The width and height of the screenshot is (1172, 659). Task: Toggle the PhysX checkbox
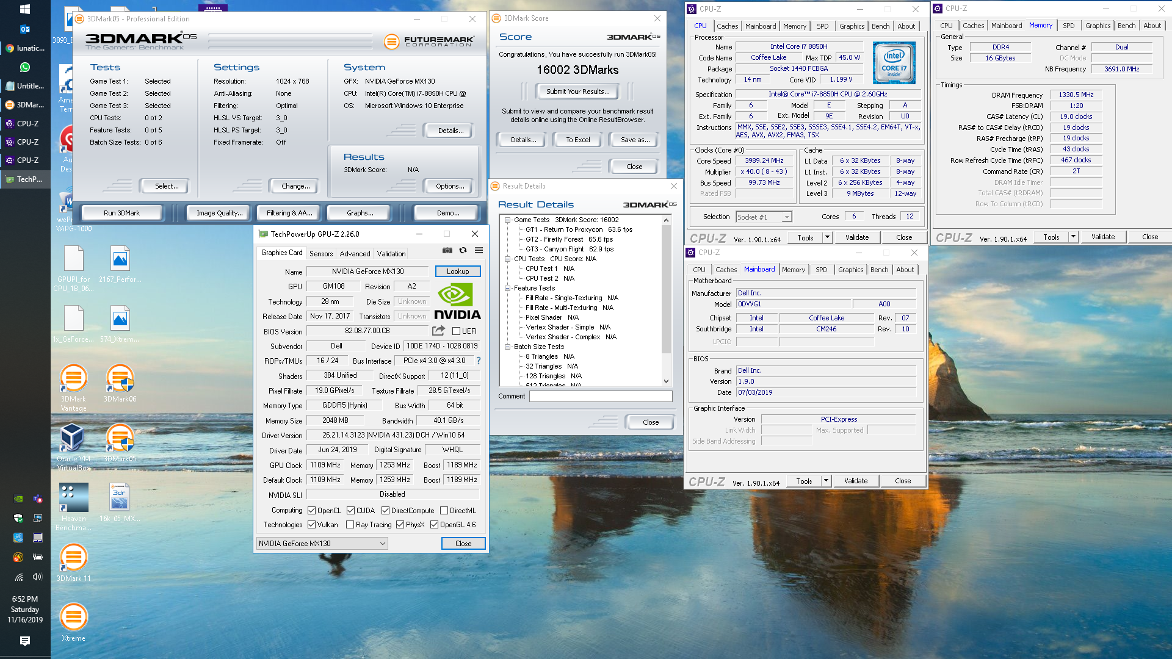pos(400,525)
